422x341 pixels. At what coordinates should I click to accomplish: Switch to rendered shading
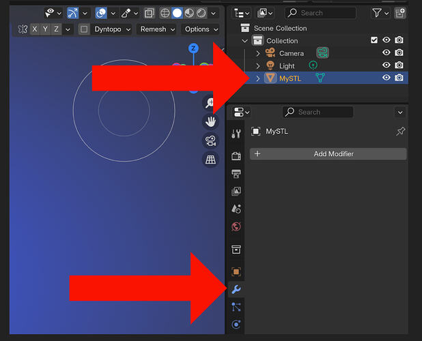click(x=201, y=13)
